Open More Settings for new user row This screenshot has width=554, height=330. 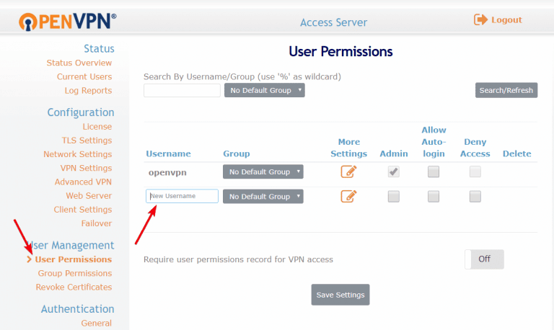pyautogui.click(x=348, y=196)
